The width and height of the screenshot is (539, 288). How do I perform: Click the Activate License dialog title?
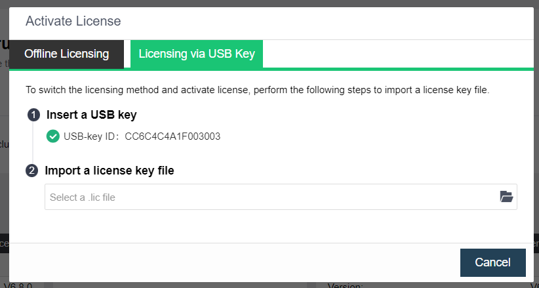click(73, 21)
